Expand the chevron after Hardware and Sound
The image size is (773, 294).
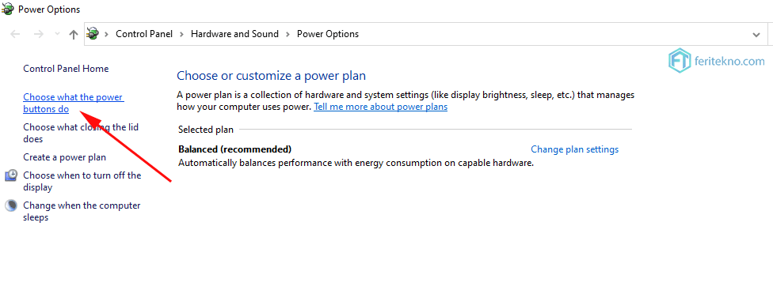pyautogui.click(x=287, y=34)
